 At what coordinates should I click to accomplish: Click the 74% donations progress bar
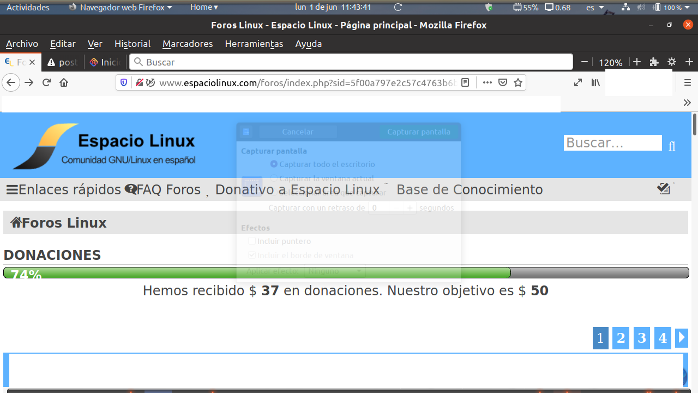pos(346,273)
